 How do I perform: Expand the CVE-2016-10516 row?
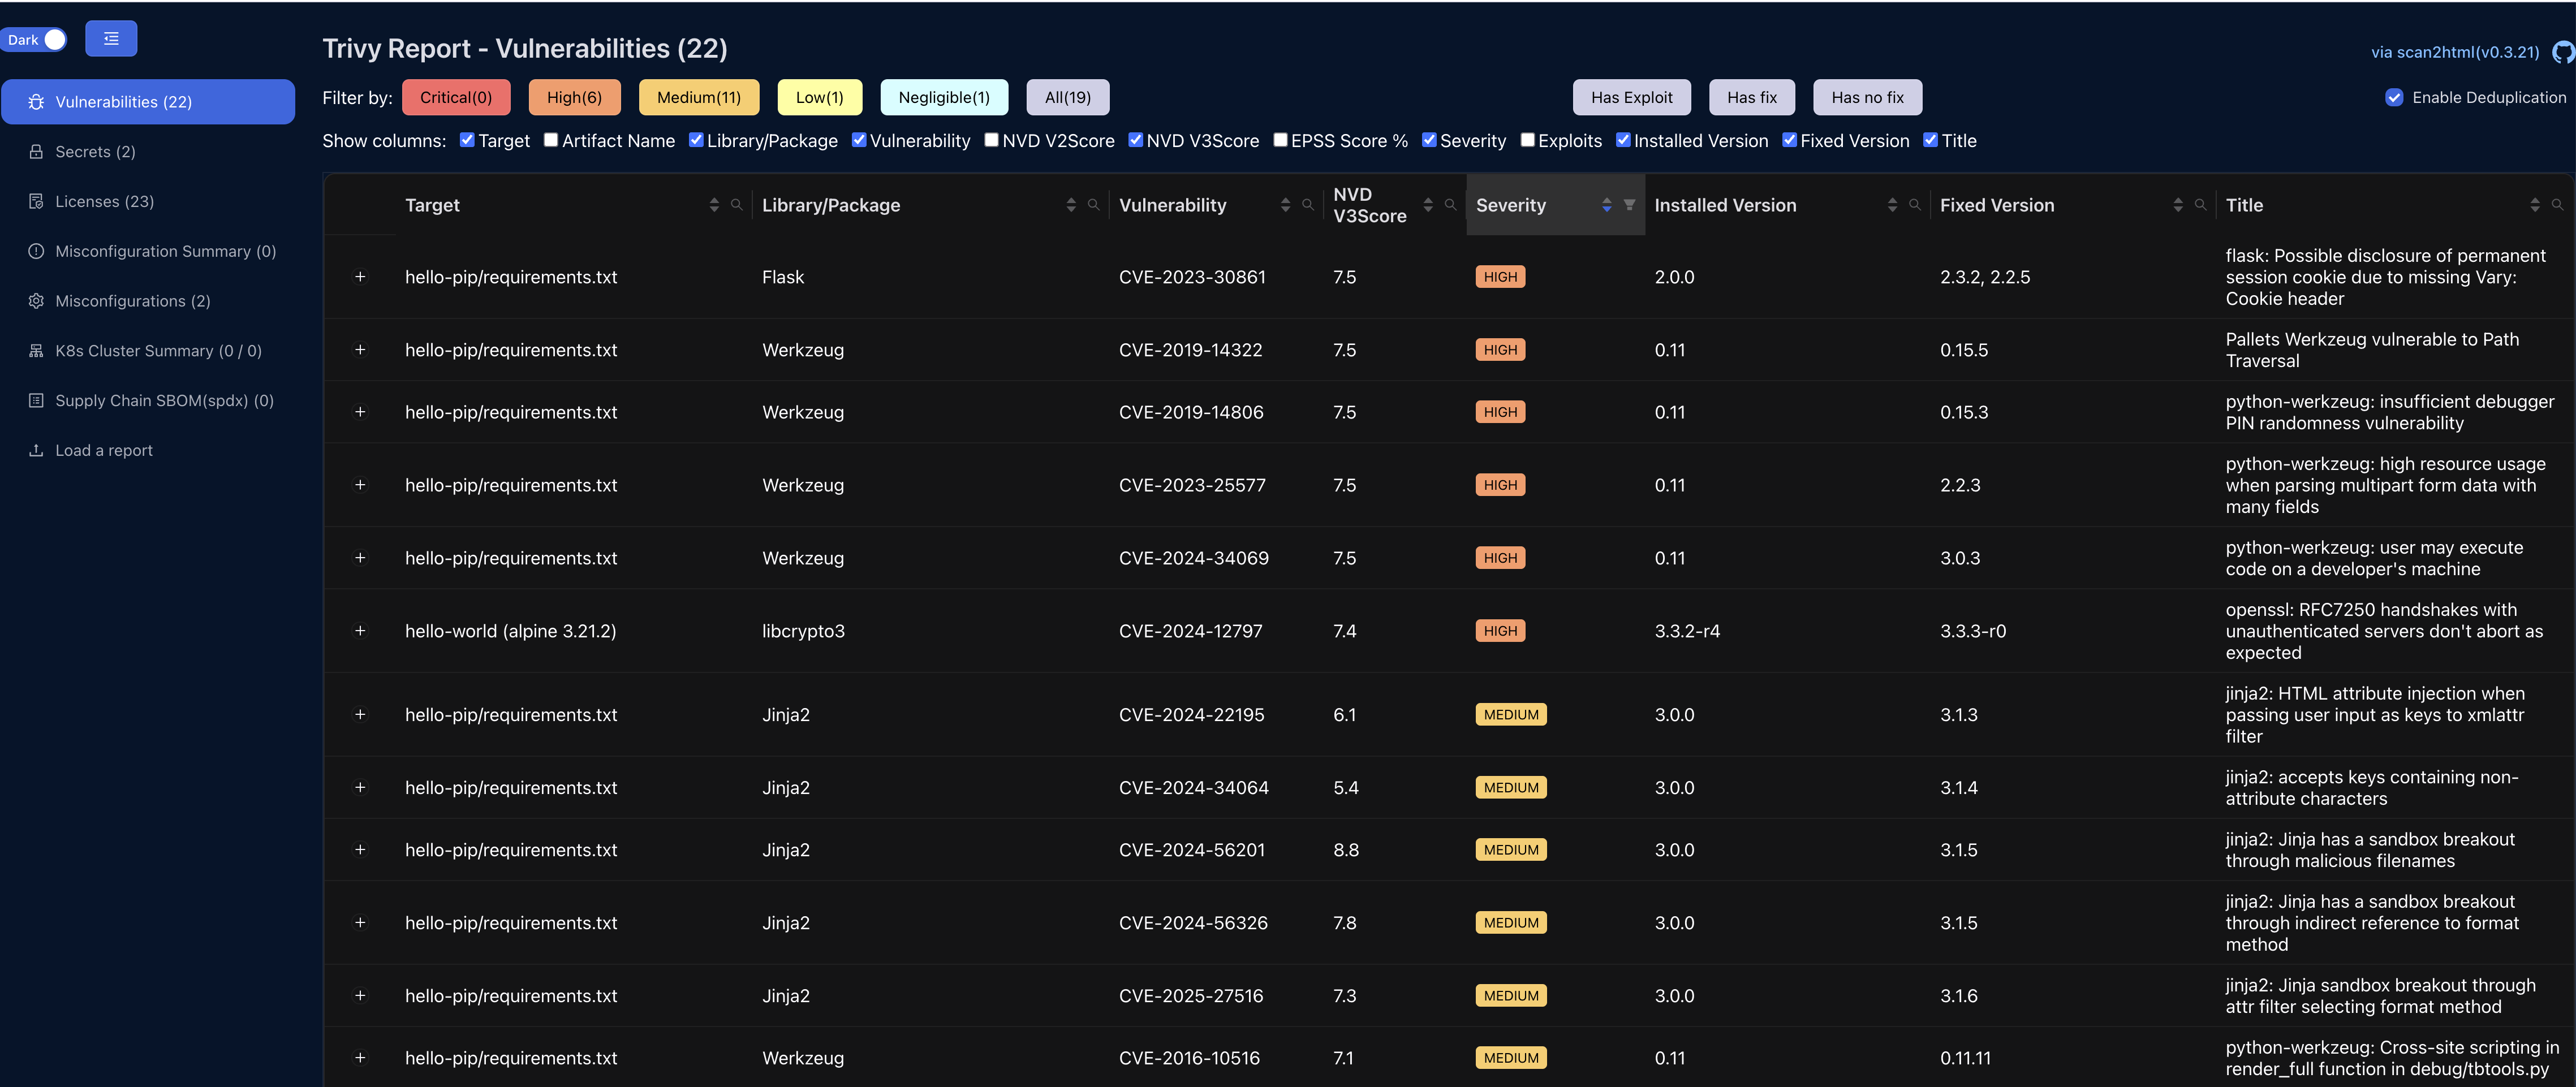click(360, 1058)
